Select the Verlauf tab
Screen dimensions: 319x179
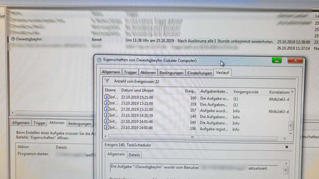(222, 72)
